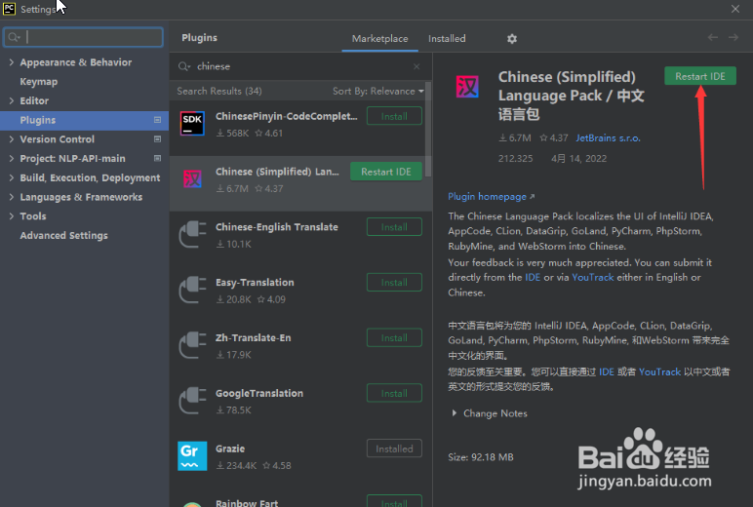Navigate forward with the right arrow

tap(733, 37)
